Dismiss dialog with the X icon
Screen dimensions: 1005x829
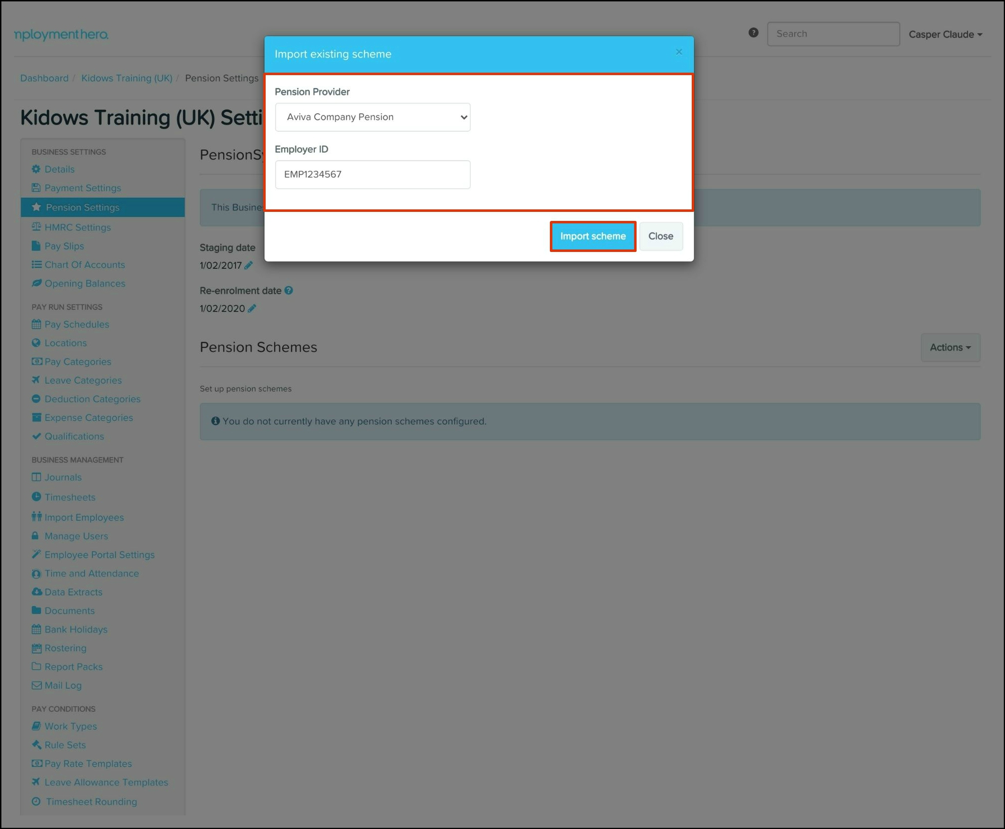pos(679,52)
